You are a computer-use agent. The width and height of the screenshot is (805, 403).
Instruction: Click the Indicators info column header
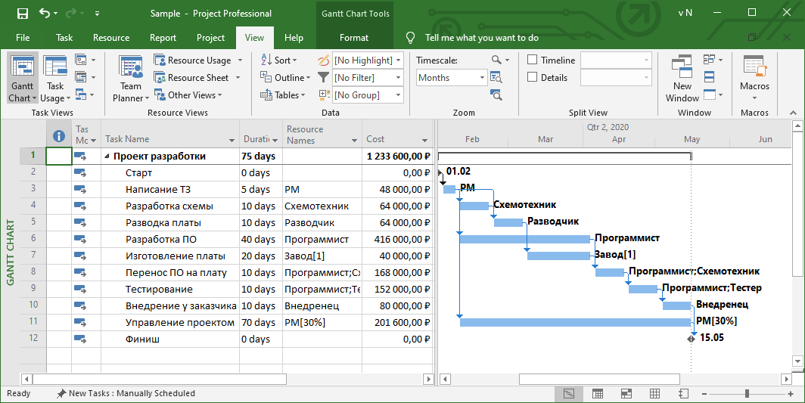59,136
